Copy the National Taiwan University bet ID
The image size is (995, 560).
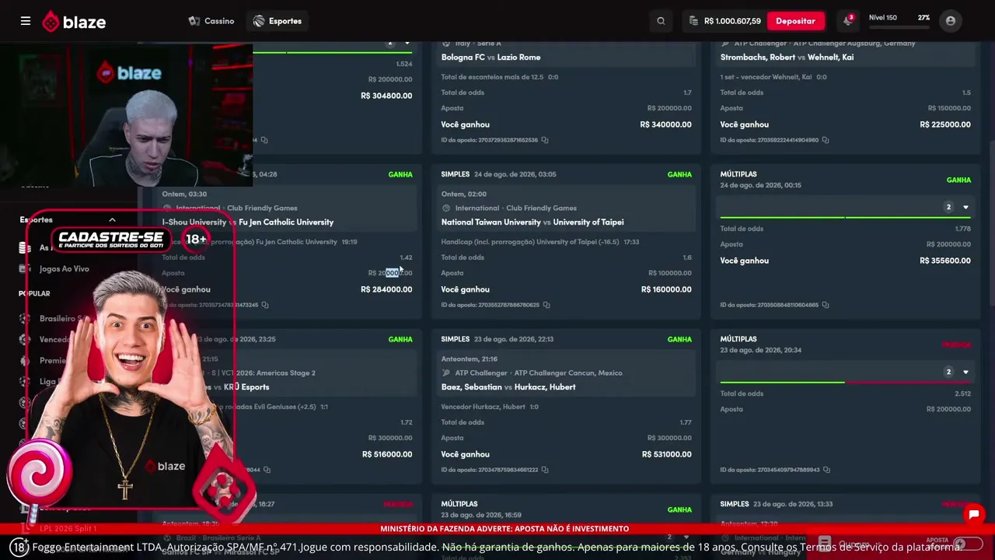[x=546, y=305]
